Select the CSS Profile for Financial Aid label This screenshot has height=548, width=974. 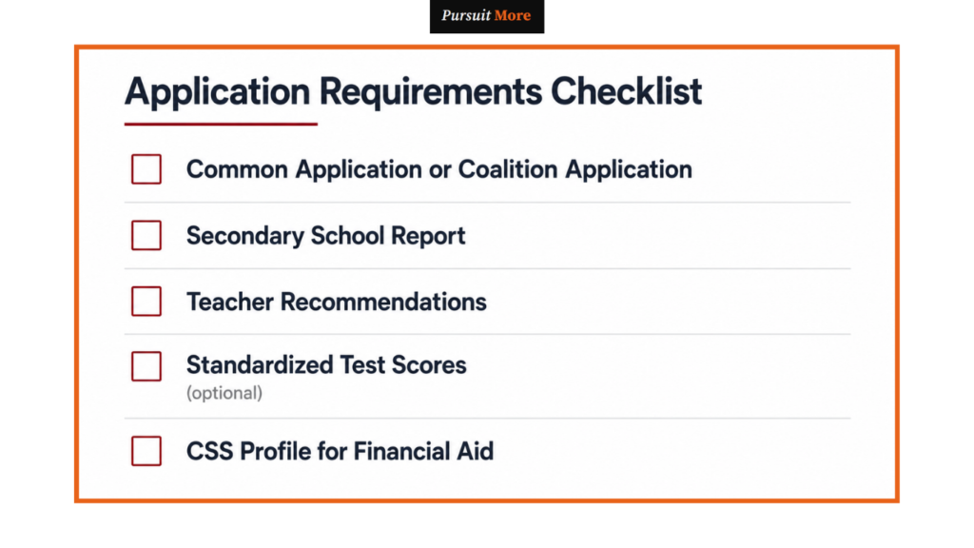tap(340, 452)
